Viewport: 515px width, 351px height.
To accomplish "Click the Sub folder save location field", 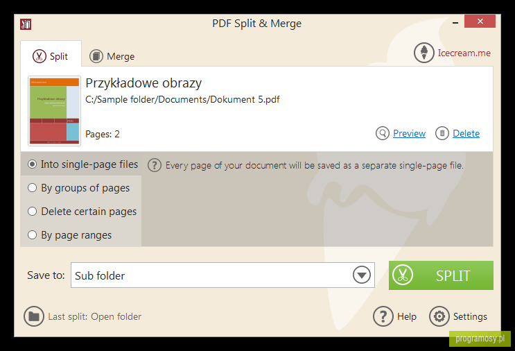I will coord(222,275).
